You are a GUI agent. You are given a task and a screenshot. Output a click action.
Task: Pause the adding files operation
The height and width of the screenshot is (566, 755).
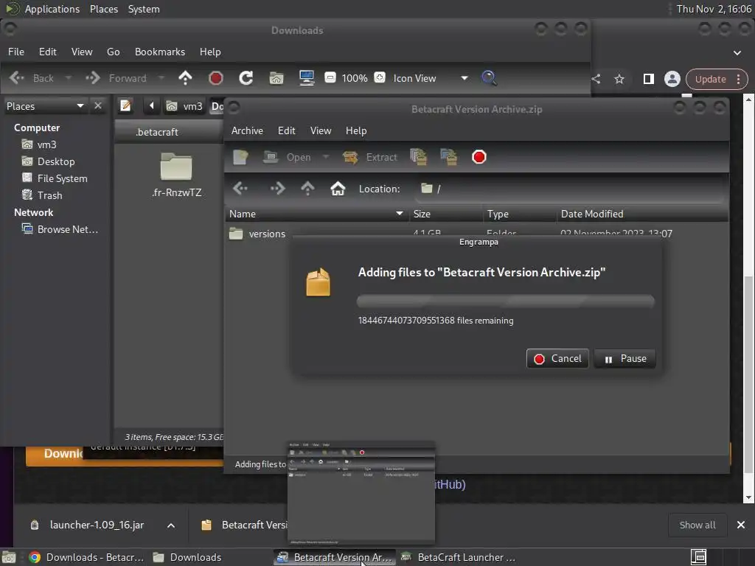[x=625, y=359]
